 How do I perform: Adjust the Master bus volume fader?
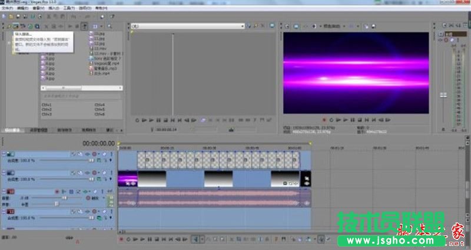443,95
